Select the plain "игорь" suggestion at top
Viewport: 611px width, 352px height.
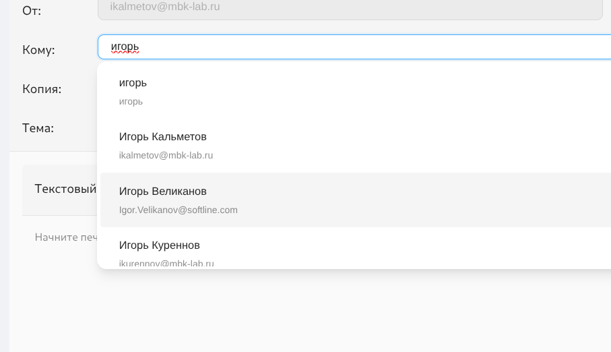[133, 83]
